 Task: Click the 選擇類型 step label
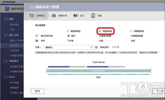click(x=41, y=16)
